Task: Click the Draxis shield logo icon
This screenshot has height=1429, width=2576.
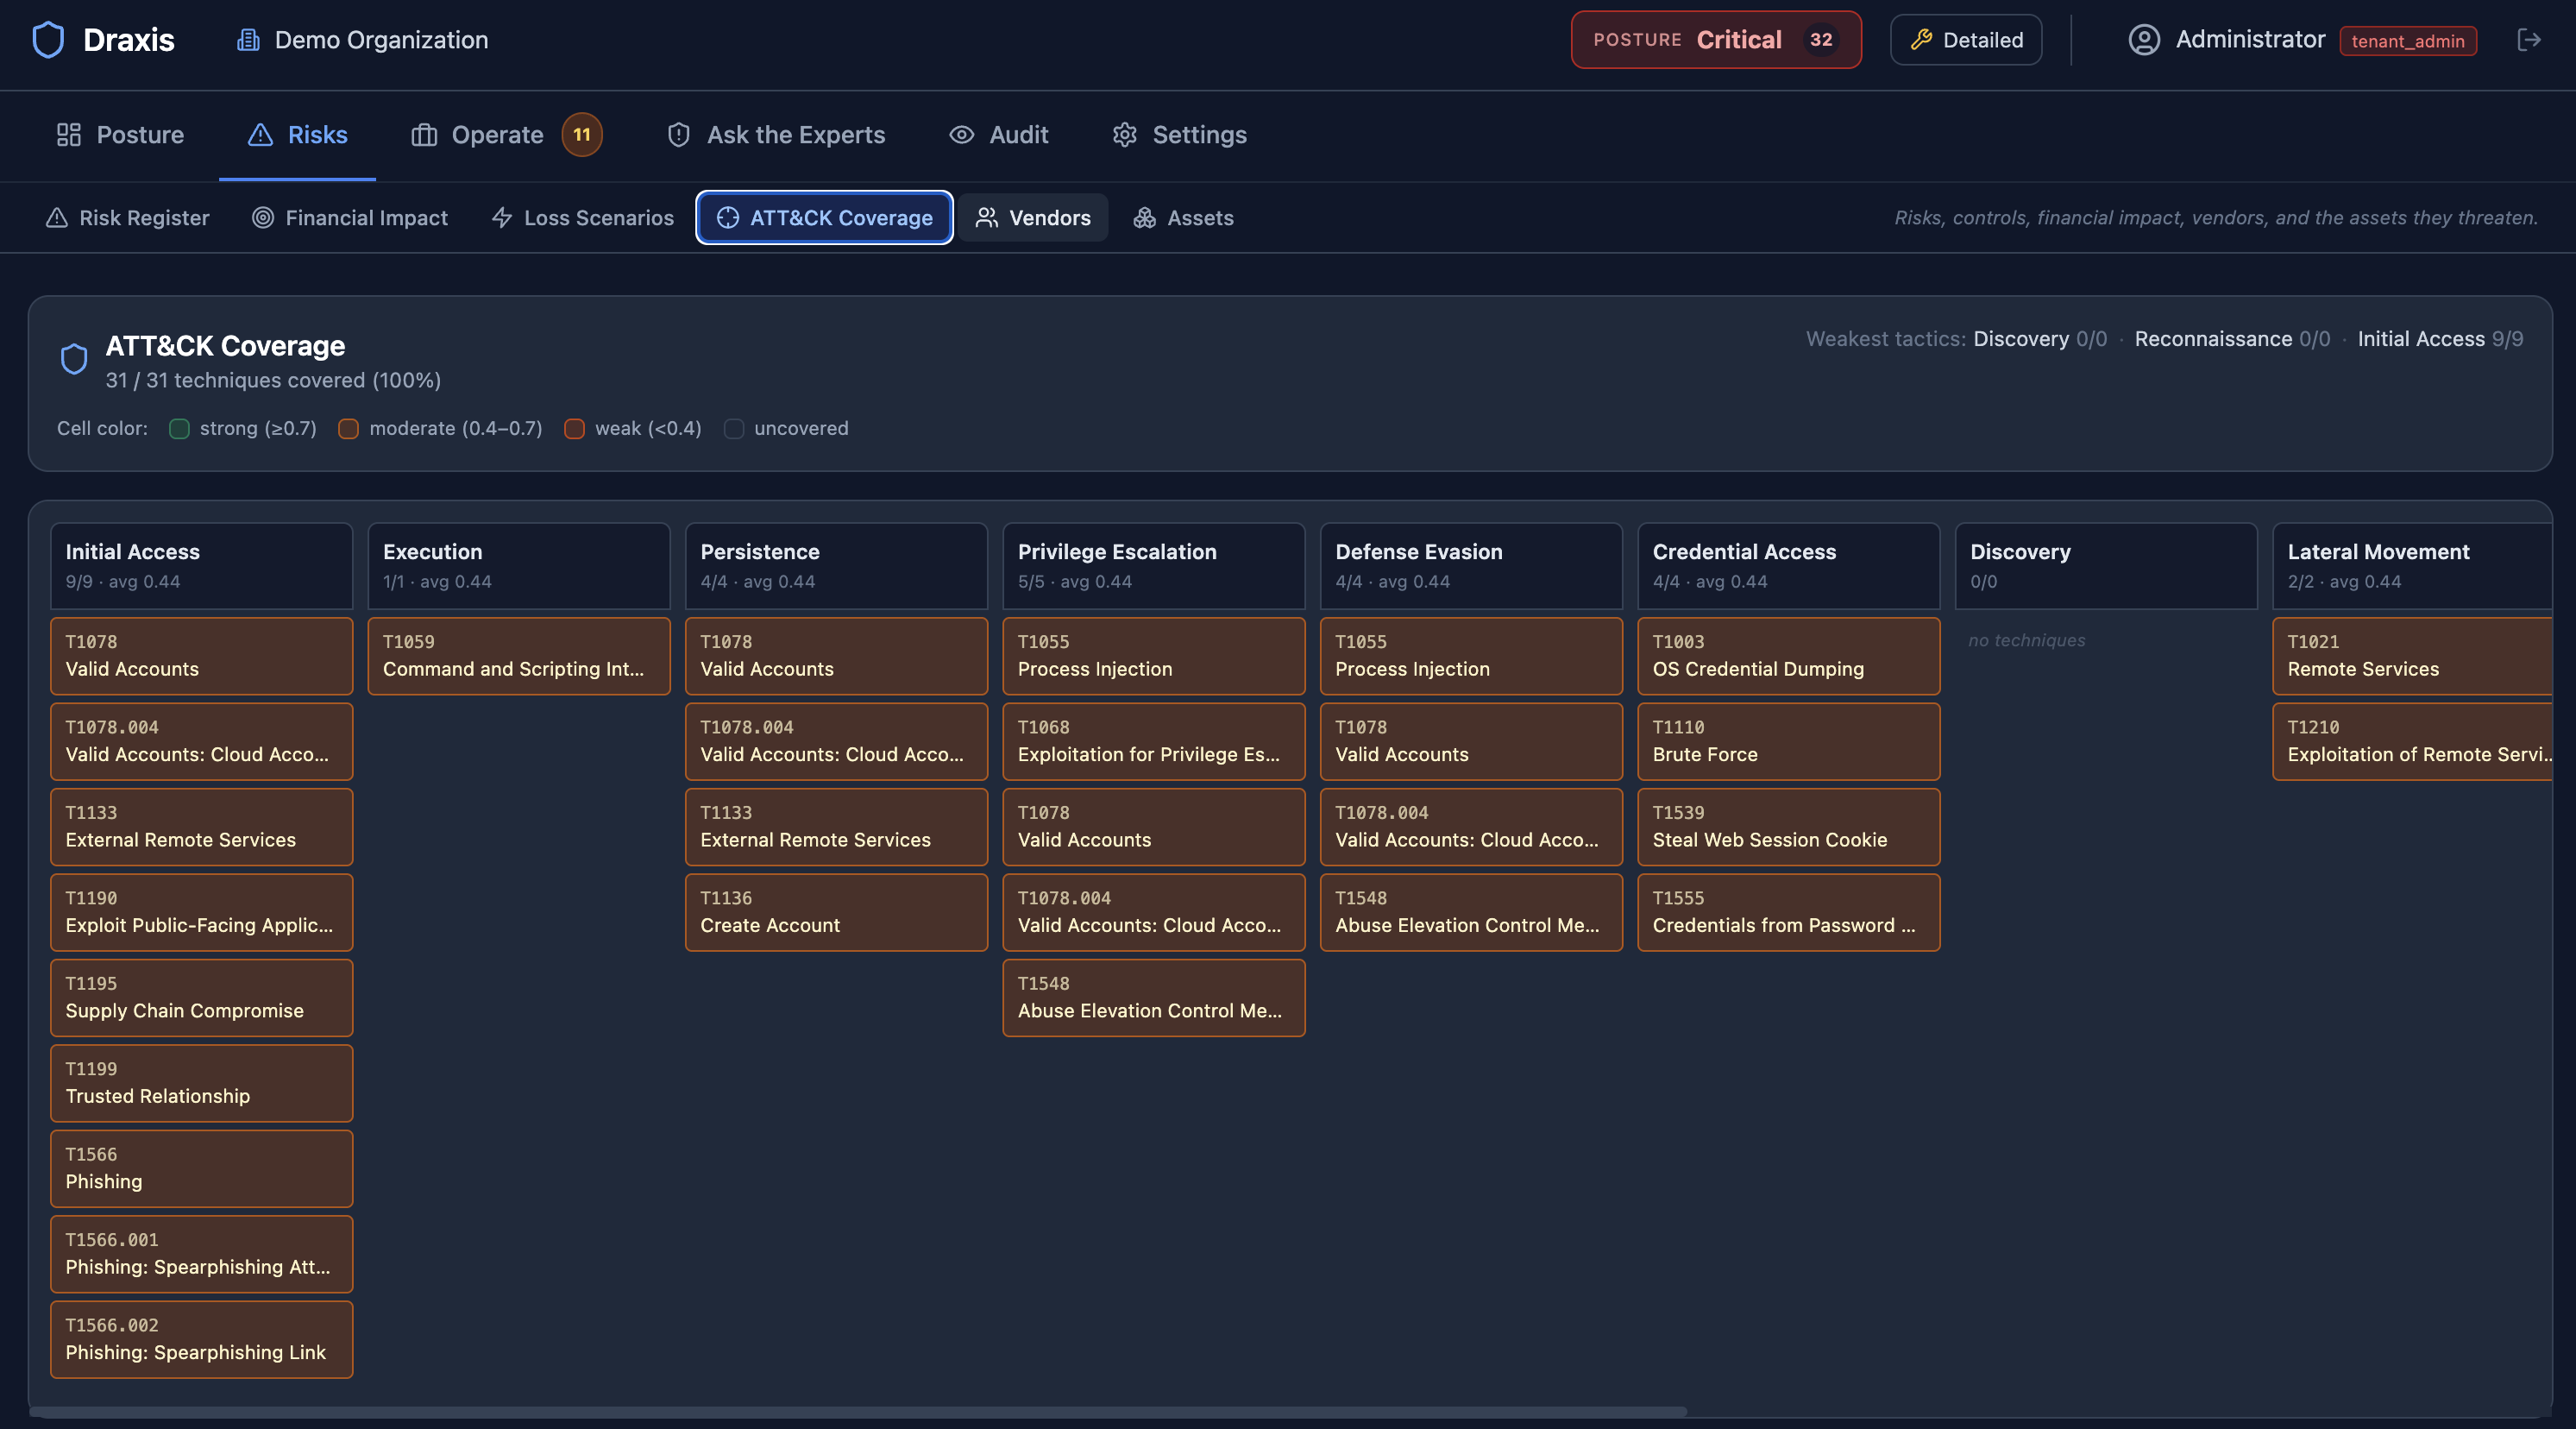Action: click(x=48, y=40)
